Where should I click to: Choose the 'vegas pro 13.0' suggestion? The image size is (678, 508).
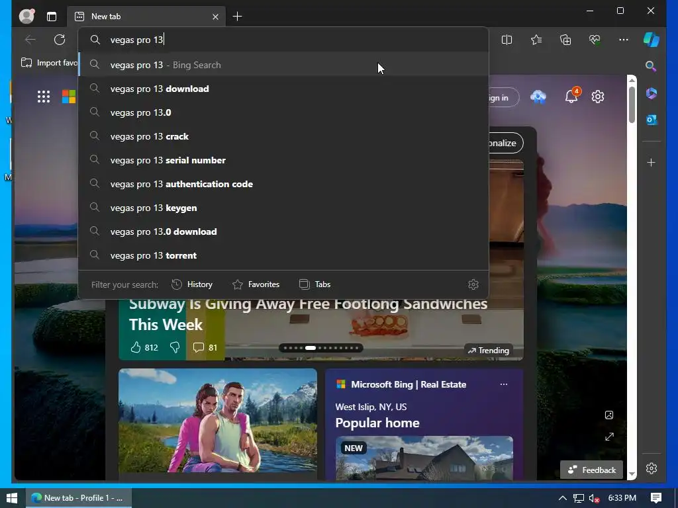[x=283, y=112]
